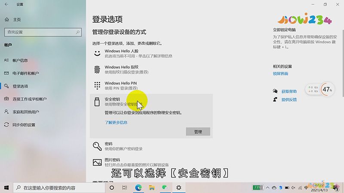Click the green 73% battery indicator
The height and width of the screenshot is (193, 344).
pos(258,187)
